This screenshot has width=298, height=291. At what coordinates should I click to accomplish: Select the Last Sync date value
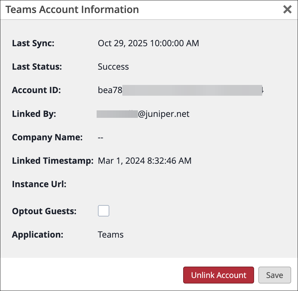point(148,43)
